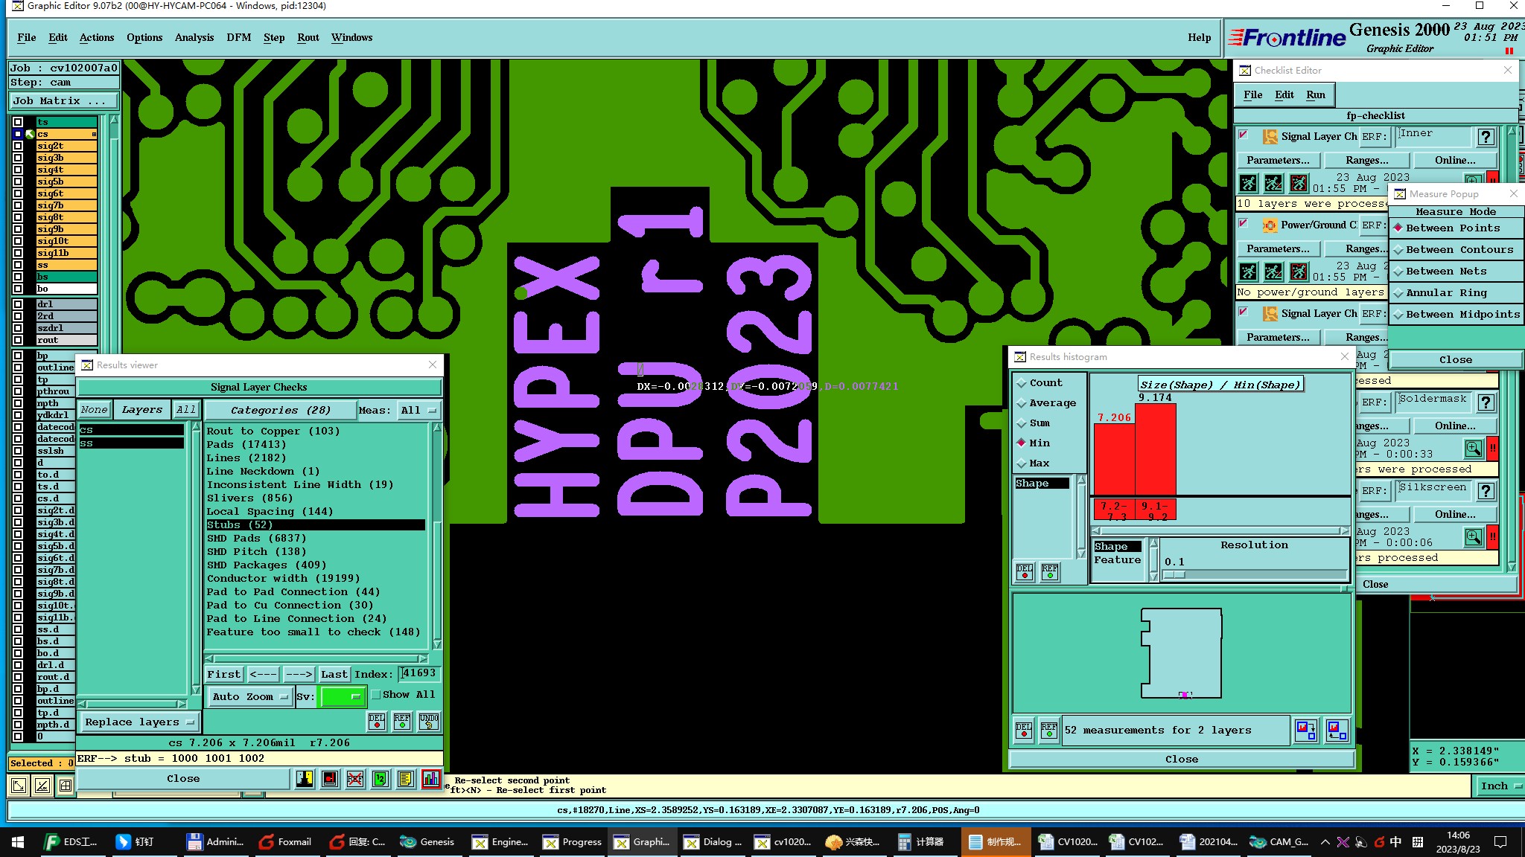Open help question mark for Soldermask checklist
This screenshot has width=1525, height=857.
[1486, 402]
